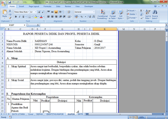Select the IDENTITAS-RAPOR sheet tab
Screen dimensions: 168x119
coord(55,114)
